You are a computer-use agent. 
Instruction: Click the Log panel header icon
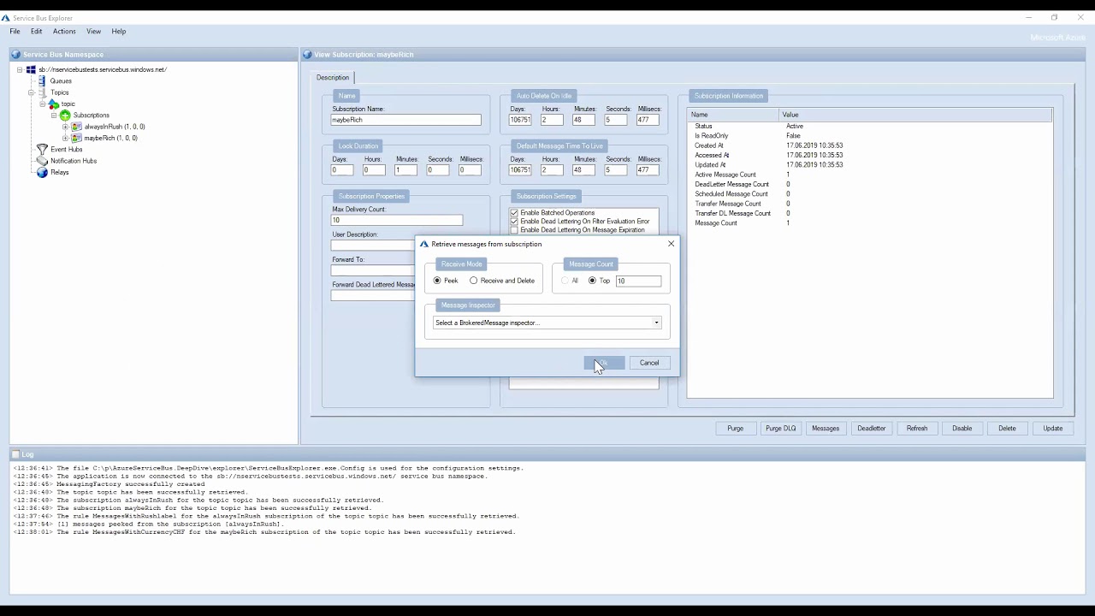pyautogui.click(x=15, y=454)
